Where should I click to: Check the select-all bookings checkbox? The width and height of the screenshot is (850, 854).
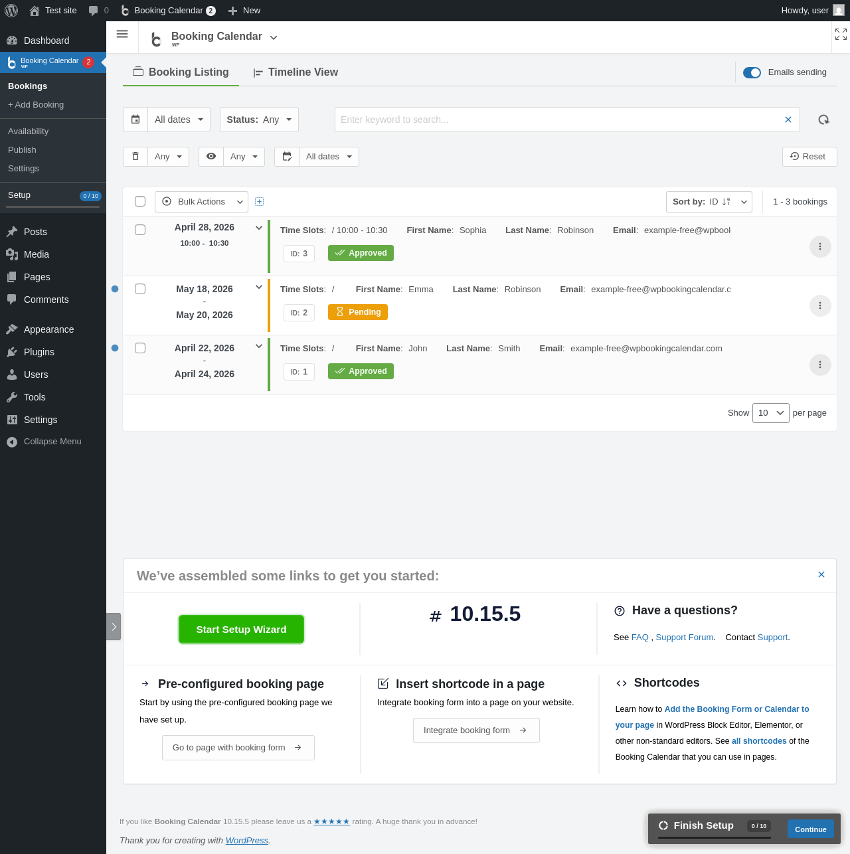coord(140,201)
